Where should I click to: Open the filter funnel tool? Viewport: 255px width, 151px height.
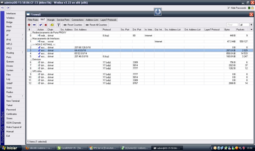tap(58, 25)
